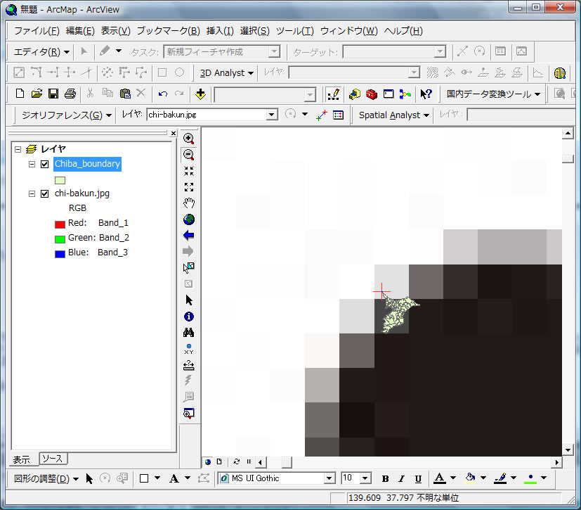
Task: Select the Zoom In tool
Action: (188, 139)
